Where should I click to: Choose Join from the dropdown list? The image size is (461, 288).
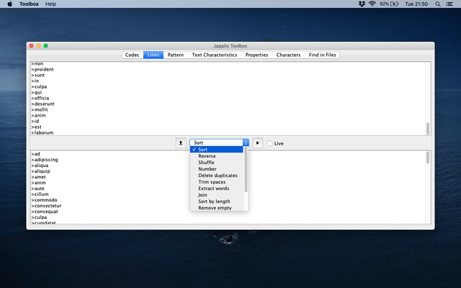pos(217,195)
